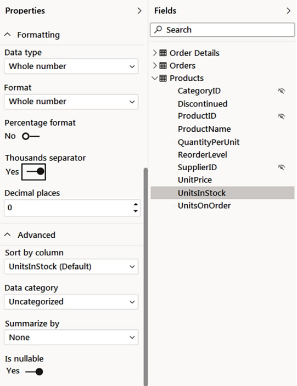The image size is (297, 386).
Task: Open the Format dropdown
Action: 71,102
